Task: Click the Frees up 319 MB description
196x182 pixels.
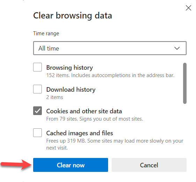Action: click(x=115, y=144)
